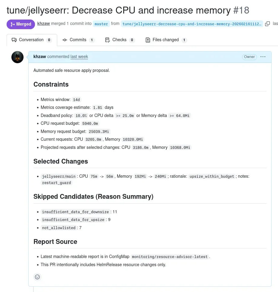Viewport: 278px width, 292px height.
Task: Open options on the master branch label
Action: point(101,24)
